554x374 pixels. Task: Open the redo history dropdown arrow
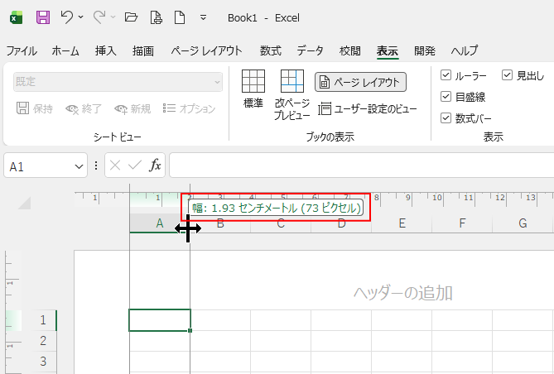(113, 17)
